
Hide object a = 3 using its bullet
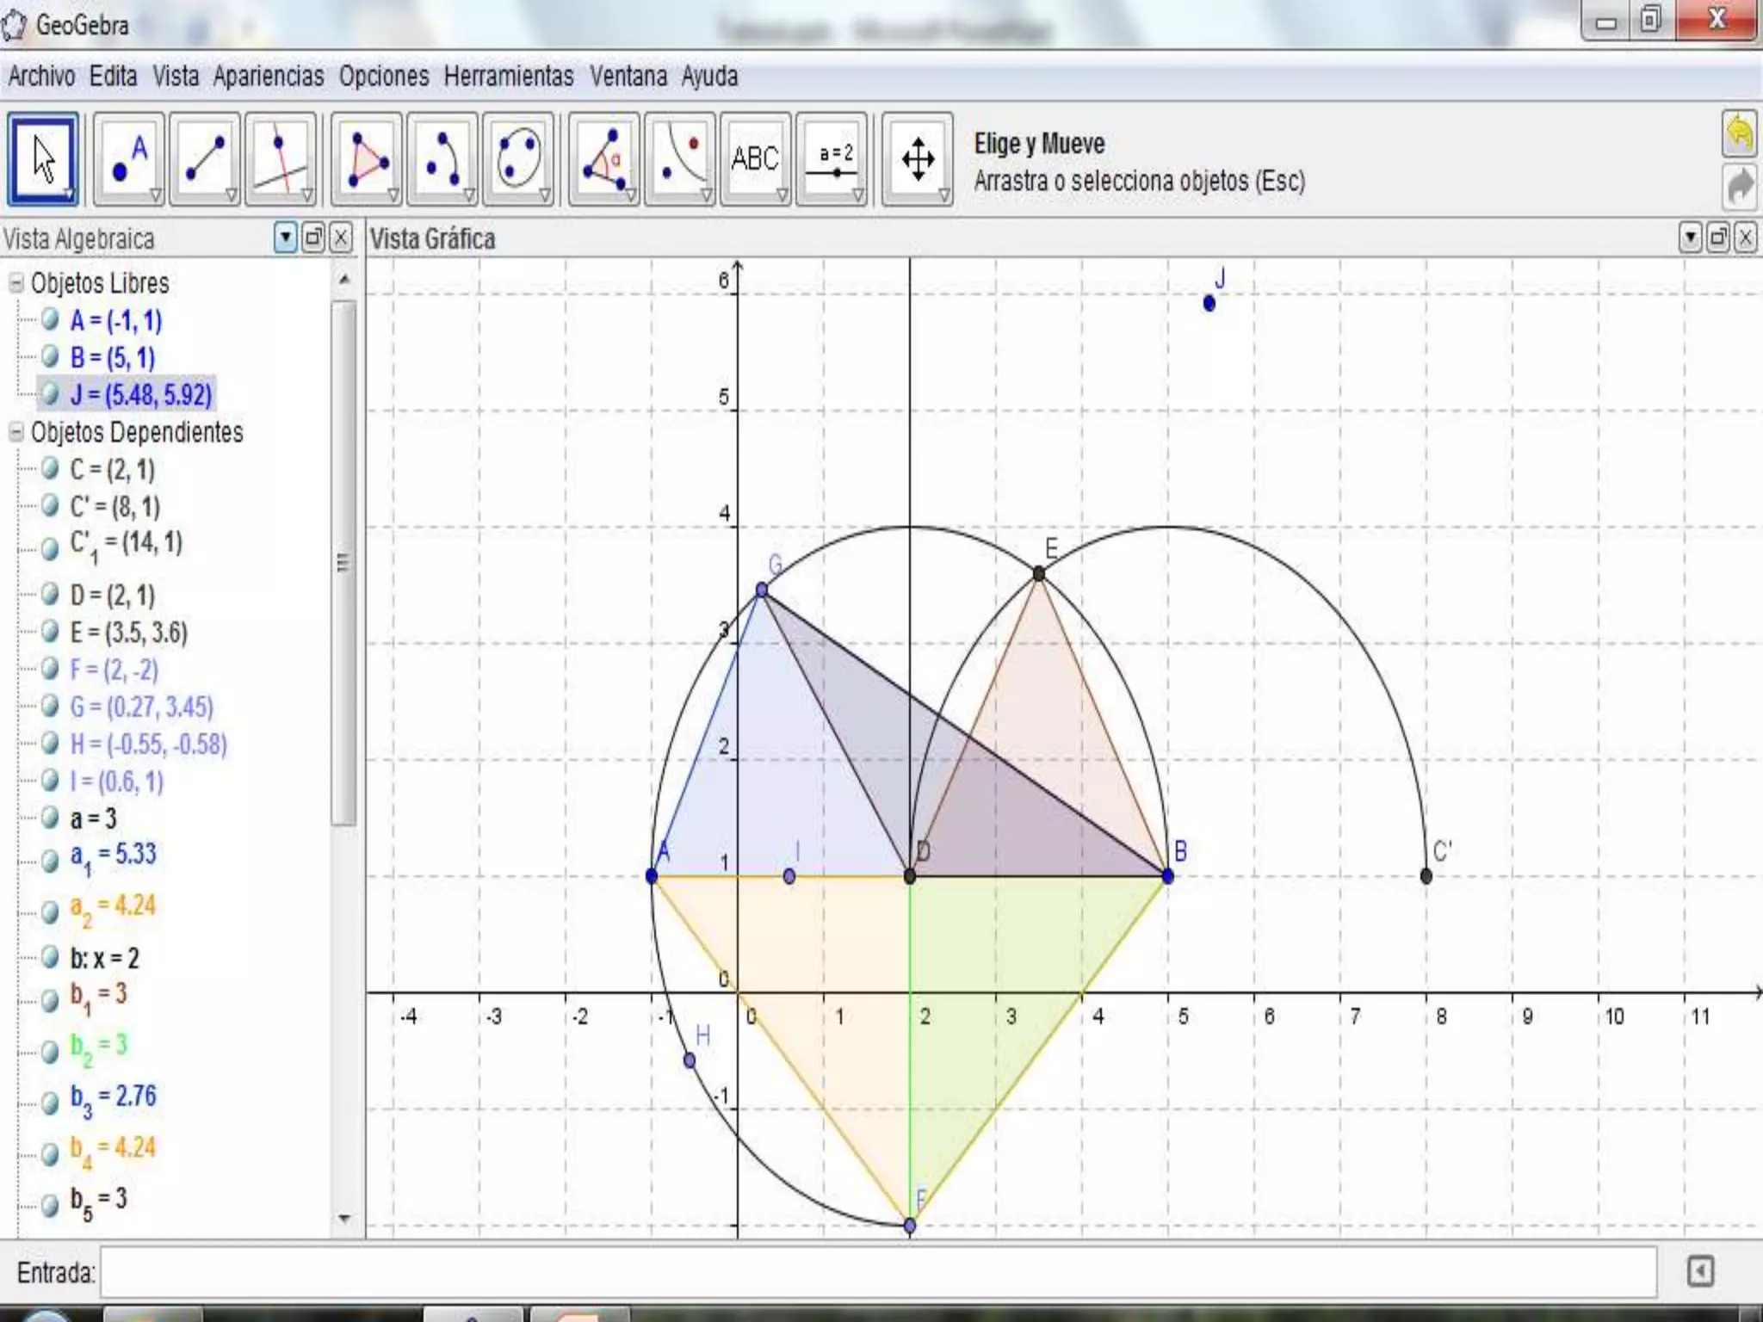[x=51, y=818]
